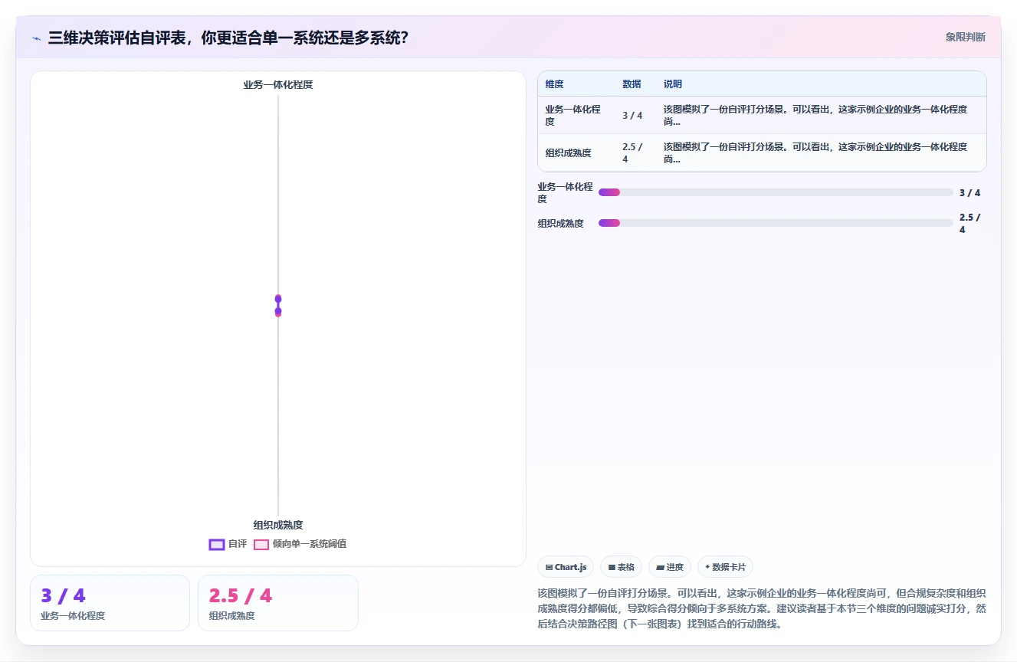Click the Chart.js tag chip
This screenshot has width=1017, height=662.
[566, 567]
